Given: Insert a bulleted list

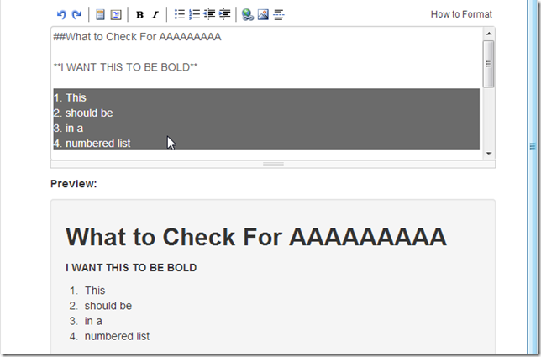Looking at the screenshot, I should point(179,14).
